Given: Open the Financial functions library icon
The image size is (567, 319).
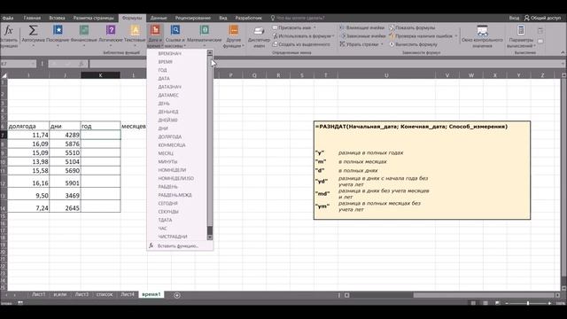Looking at the screenshot, I should 84,30.
